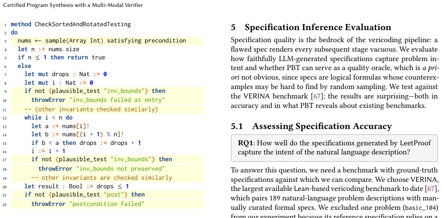Image resolution: width=442 pixels, height=218 pixels.
Task: Click the 'else' keyword on line 6
Action: tap(24, 66)
